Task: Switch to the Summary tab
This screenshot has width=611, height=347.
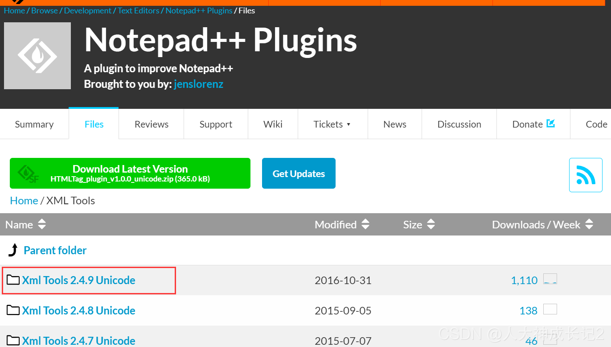Action: point(34,124)
